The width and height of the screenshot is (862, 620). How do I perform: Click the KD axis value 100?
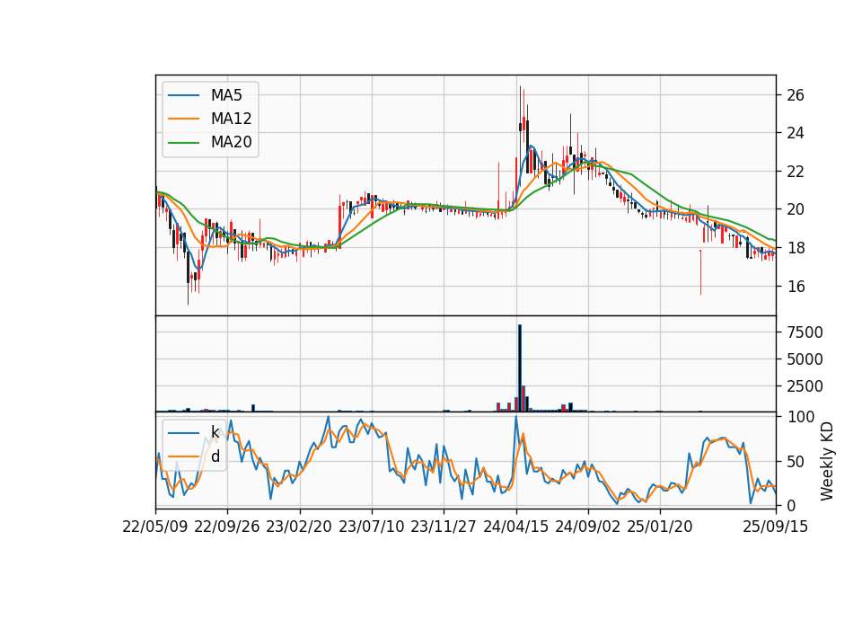(x=800, y=417)
